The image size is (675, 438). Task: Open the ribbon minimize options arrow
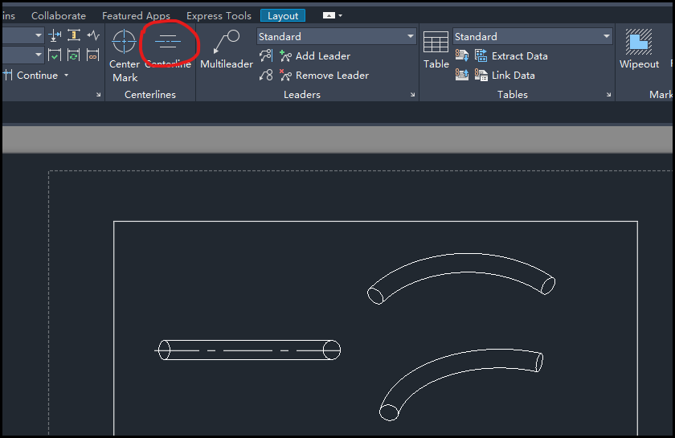coord(341,16)
